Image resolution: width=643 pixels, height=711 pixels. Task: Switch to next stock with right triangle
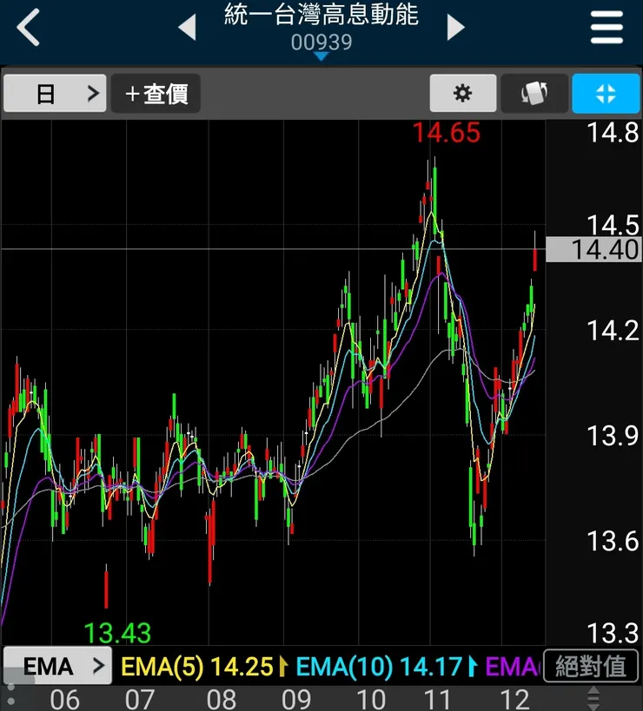455,27
